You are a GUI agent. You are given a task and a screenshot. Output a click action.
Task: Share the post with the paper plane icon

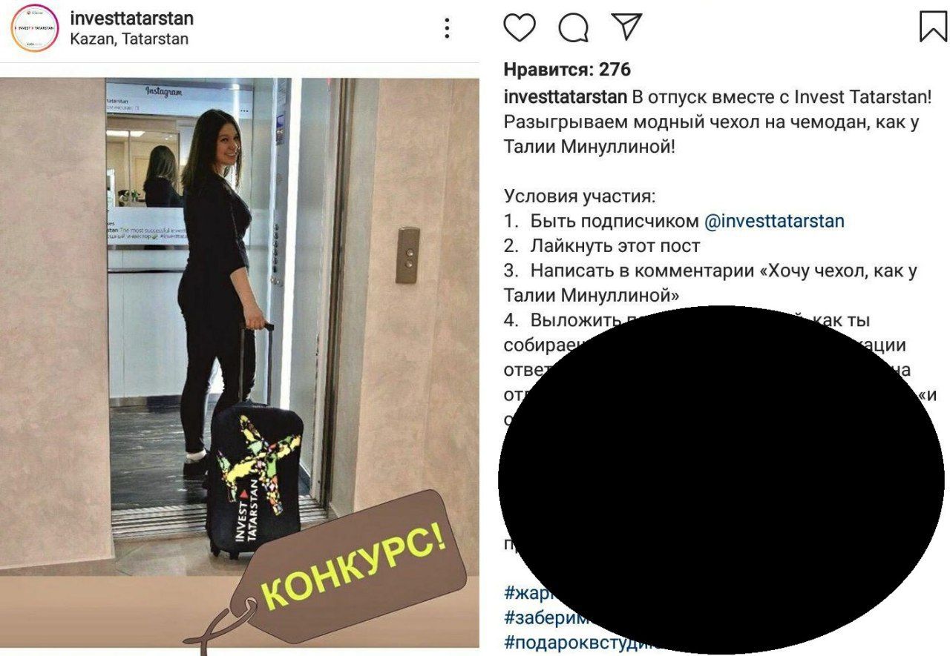click(627, 26)
